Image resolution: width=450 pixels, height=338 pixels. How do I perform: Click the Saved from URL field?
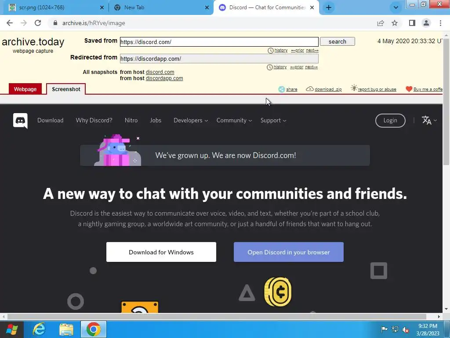tap(219, 42)
